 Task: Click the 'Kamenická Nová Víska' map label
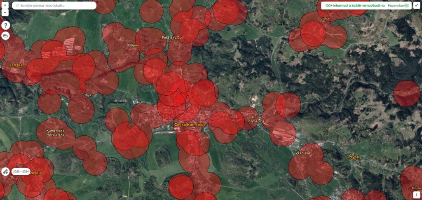[55, 132]
